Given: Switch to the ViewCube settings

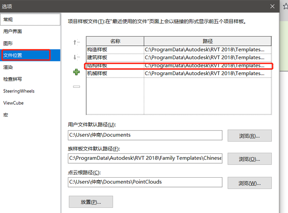Looking at the screenshot, I should click(30, 103).
